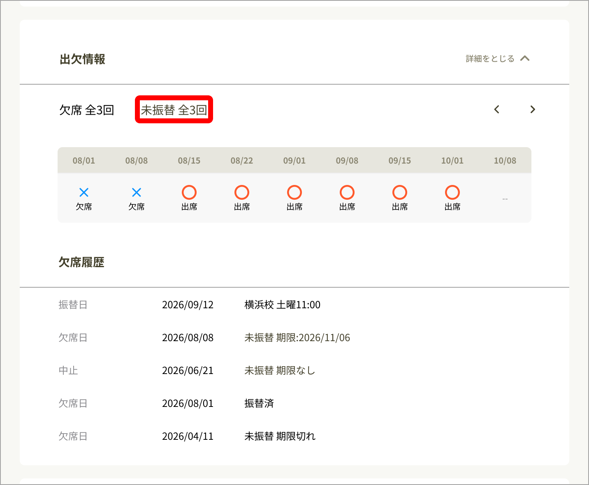This screenshot has width=589, height=485.
Task: Select the orange attendance circle under 10/01
Action: click(452, 192)
